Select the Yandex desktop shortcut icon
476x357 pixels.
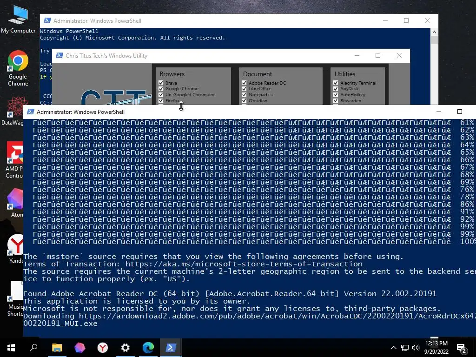tap(16, 249)
